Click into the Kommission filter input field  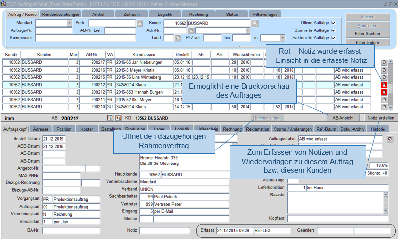(x=85, y=38)
